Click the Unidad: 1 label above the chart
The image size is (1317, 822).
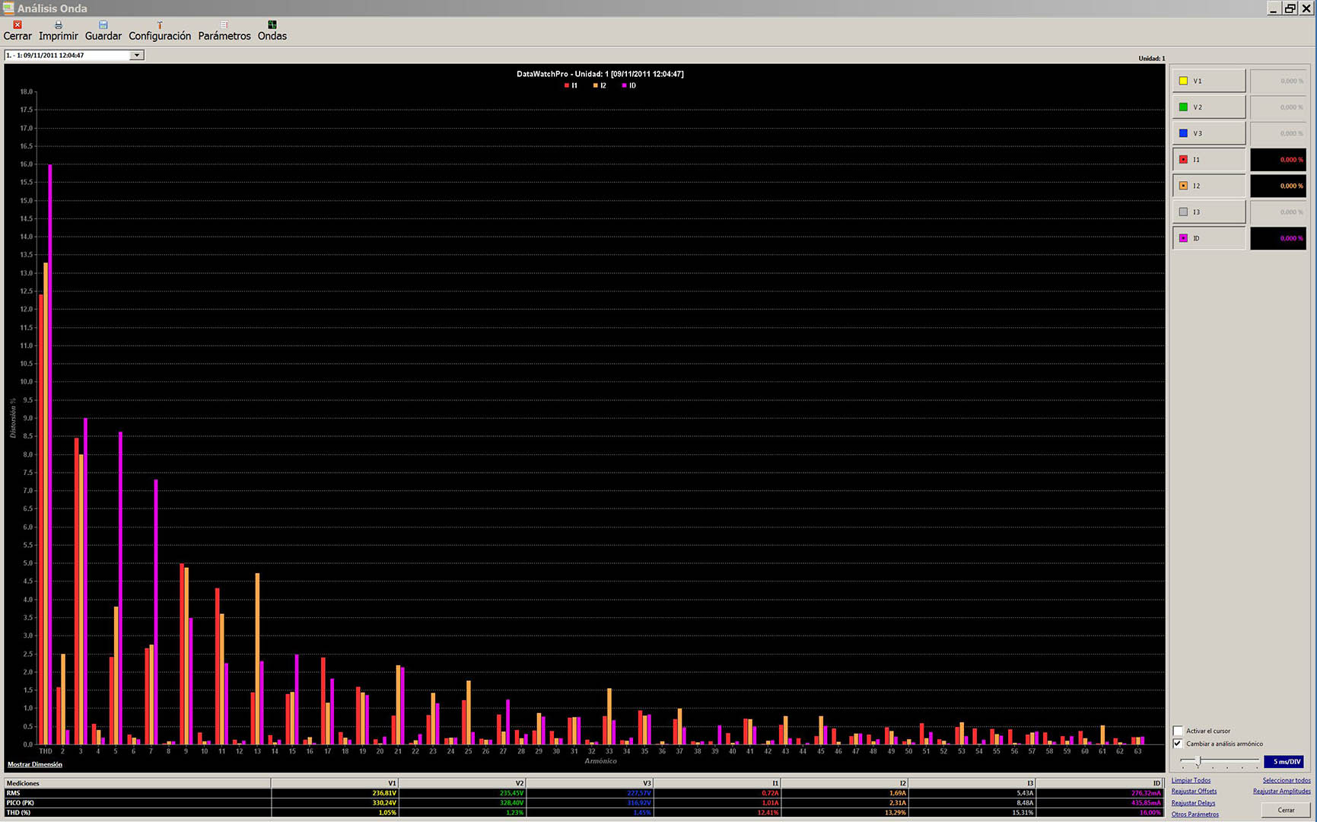pos(1151,59)
